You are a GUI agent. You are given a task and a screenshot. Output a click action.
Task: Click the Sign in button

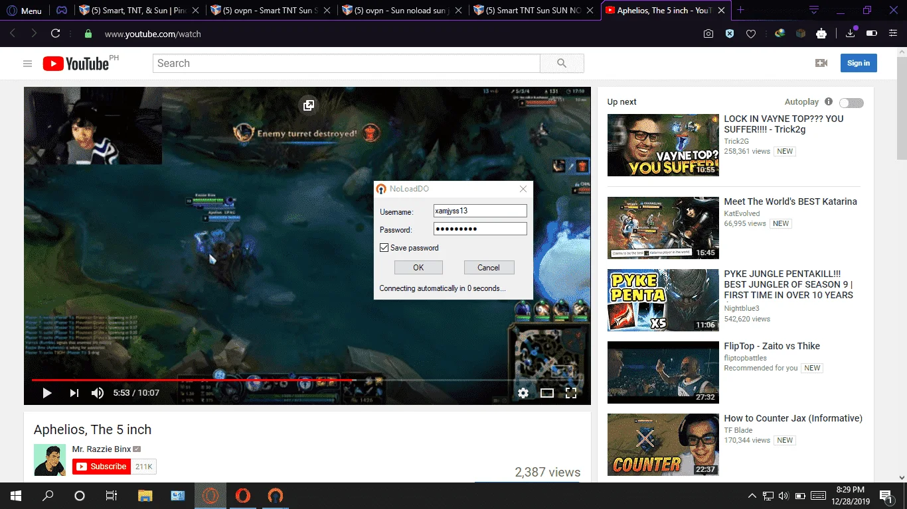[x=859, y=63]
